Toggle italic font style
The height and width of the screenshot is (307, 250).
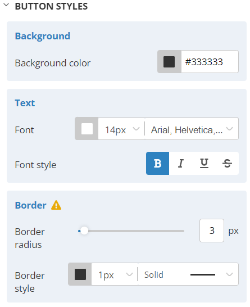coord(181,163)
